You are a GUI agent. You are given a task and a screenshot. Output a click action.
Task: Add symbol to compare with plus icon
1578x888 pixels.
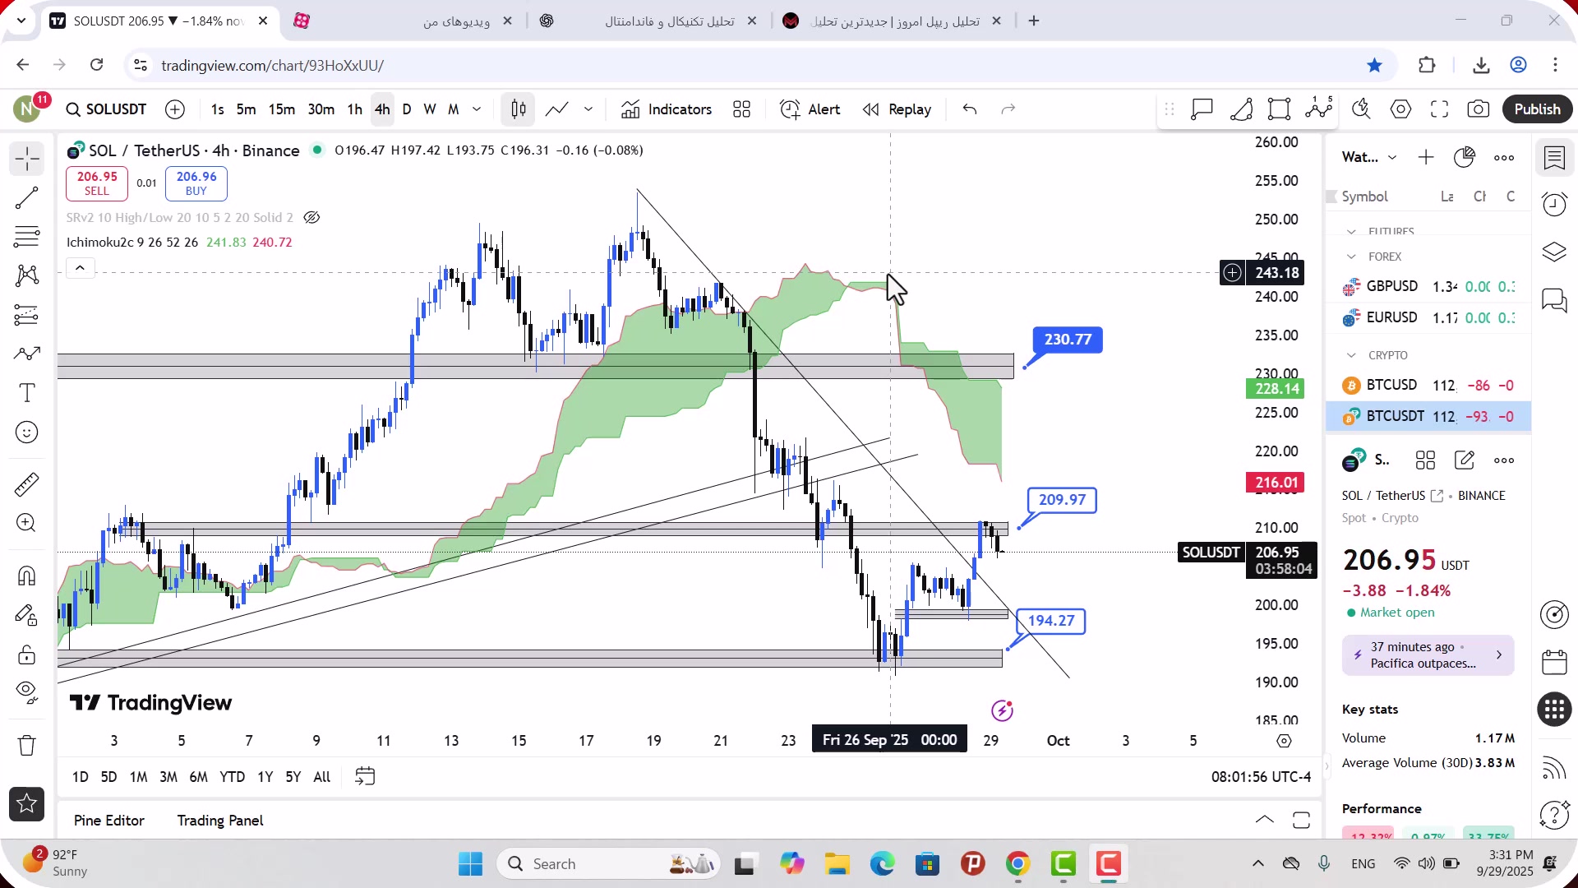175,109
